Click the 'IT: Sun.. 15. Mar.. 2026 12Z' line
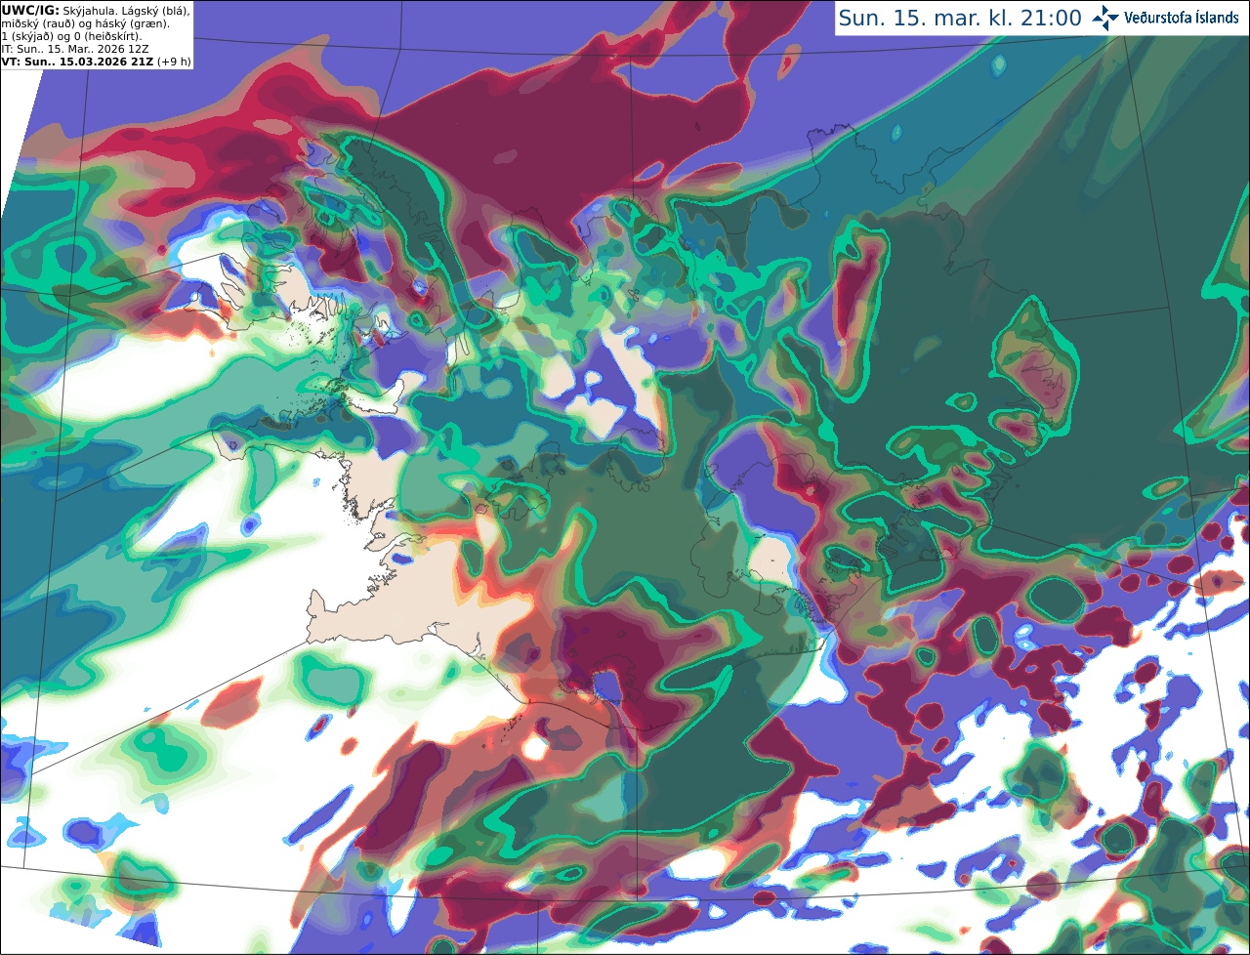 coord(75,49)
